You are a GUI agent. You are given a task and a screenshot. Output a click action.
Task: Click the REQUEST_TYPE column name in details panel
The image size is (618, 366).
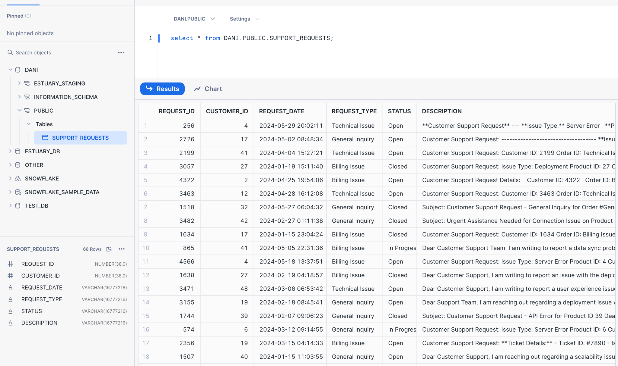pos(42,299)
